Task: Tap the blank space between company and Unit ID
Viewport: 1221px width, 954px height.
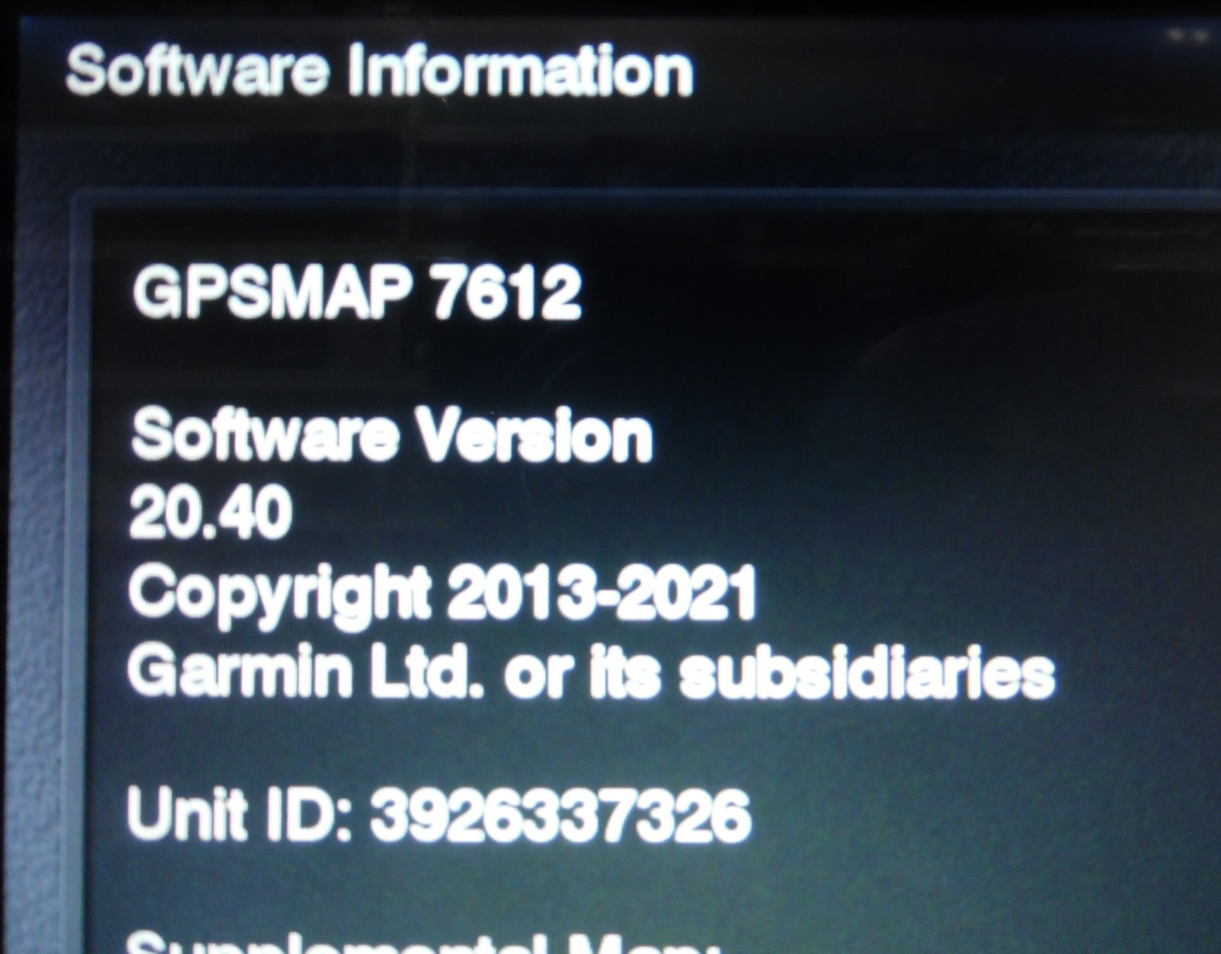Action: coord(563,743)
